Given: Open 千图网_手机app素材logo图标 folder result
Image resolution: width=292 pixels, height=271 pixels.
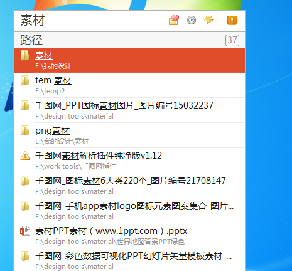Looking at the screenshot, I should (x=129, y=211).
